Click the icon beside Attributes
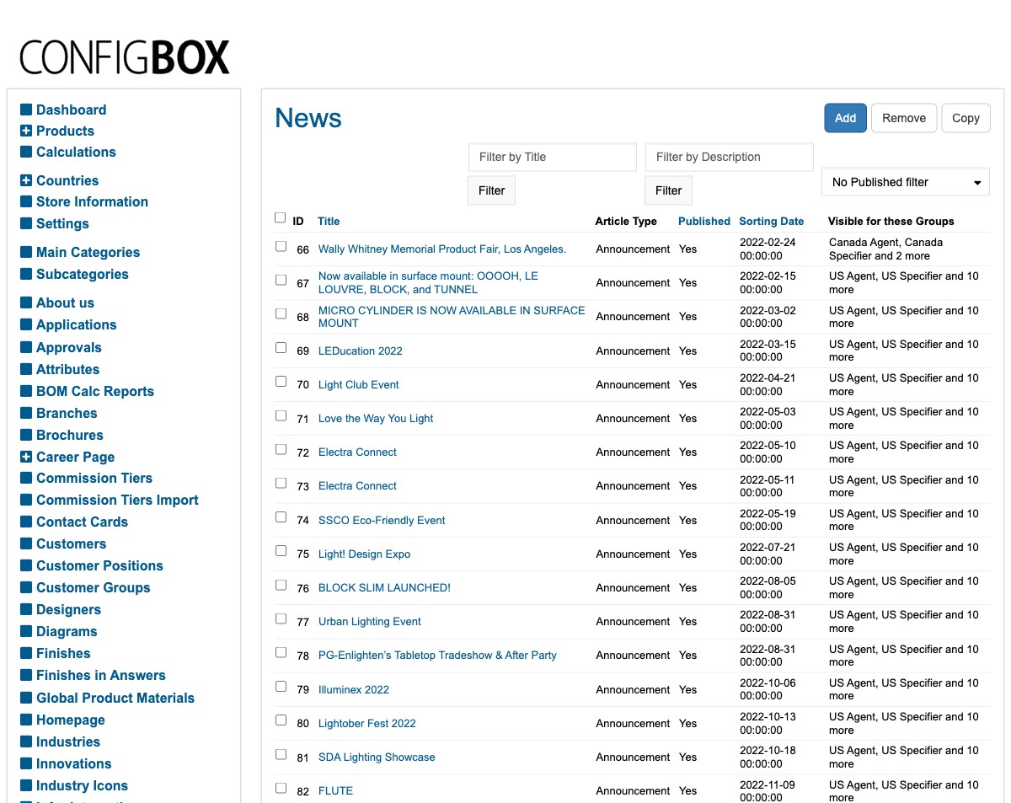1011x803 pixels. (x=26, y=369)
